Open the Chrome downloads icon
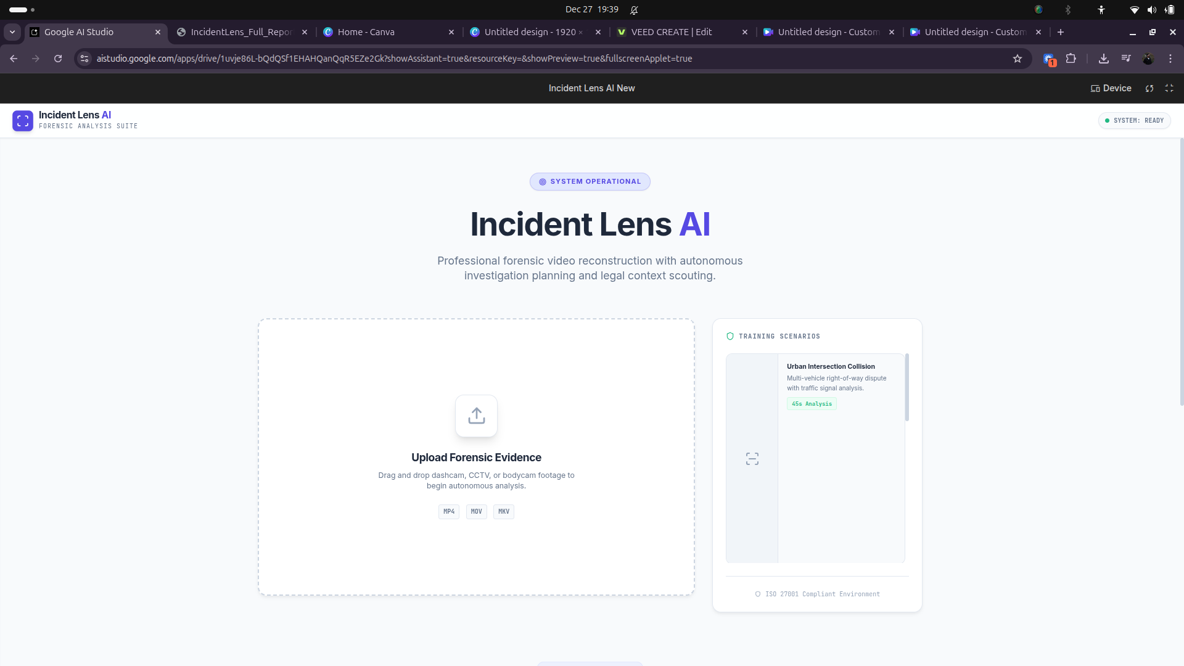Screen dimensions: 1184x666 click(x=1104, y=59)
